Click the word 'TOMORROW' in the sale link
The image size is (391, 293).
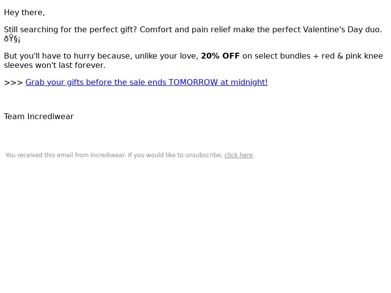[x=193, y=82]
